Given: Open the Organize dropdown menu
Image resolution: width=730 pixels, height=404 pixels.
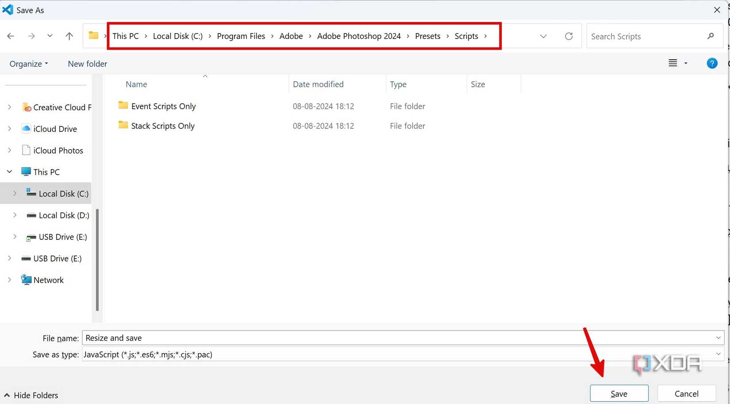Looking at the screenshot, I should [28, 64].
